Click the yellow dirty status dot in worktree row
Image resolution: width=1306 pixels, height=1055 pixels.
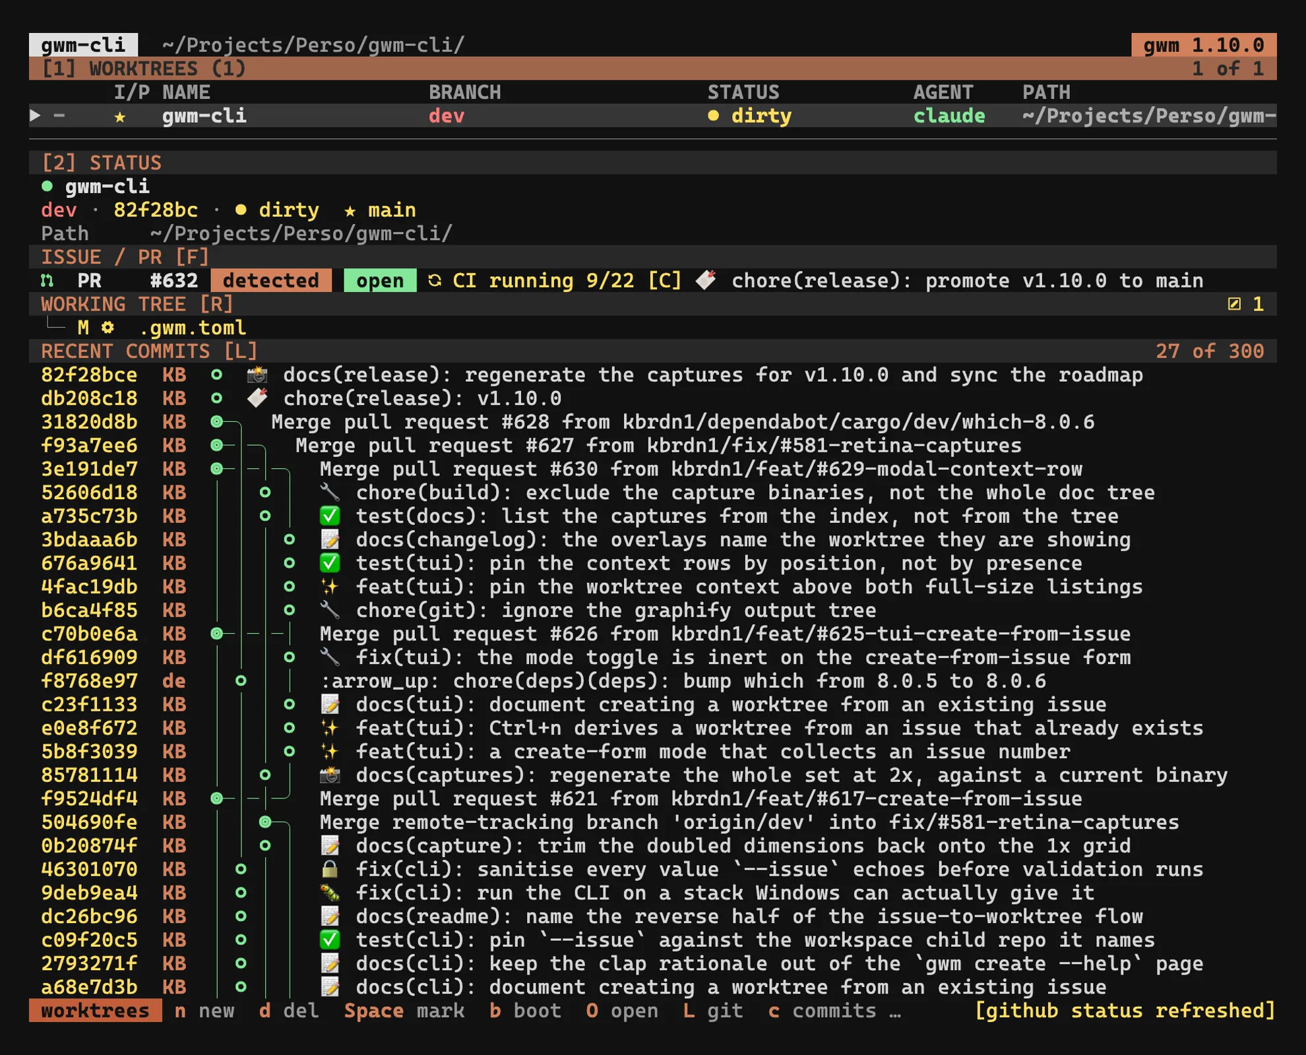pyautogui.click(x=713, y=116)
